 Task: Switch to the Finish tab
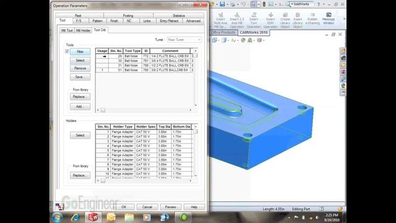click(114, 21)
